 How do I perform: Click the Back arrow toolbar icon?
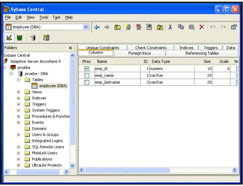[x=97, y=27]
